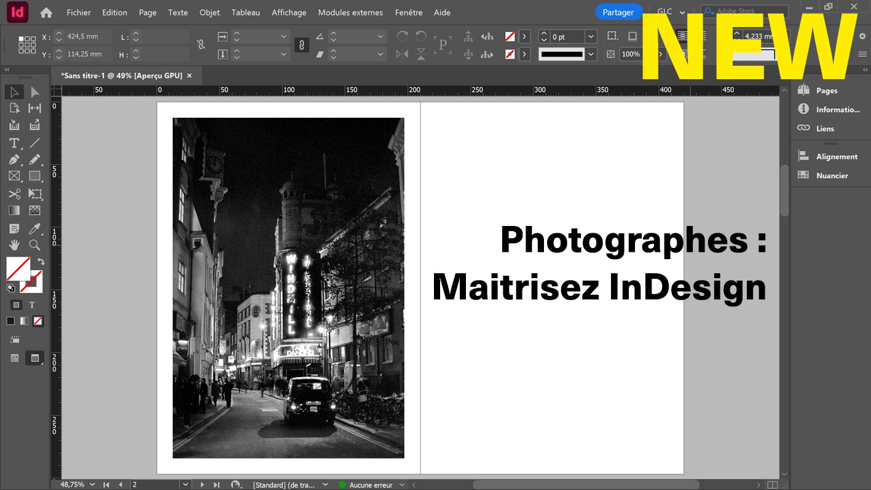
Task: Click the Partager button
Action: point(618,12)
